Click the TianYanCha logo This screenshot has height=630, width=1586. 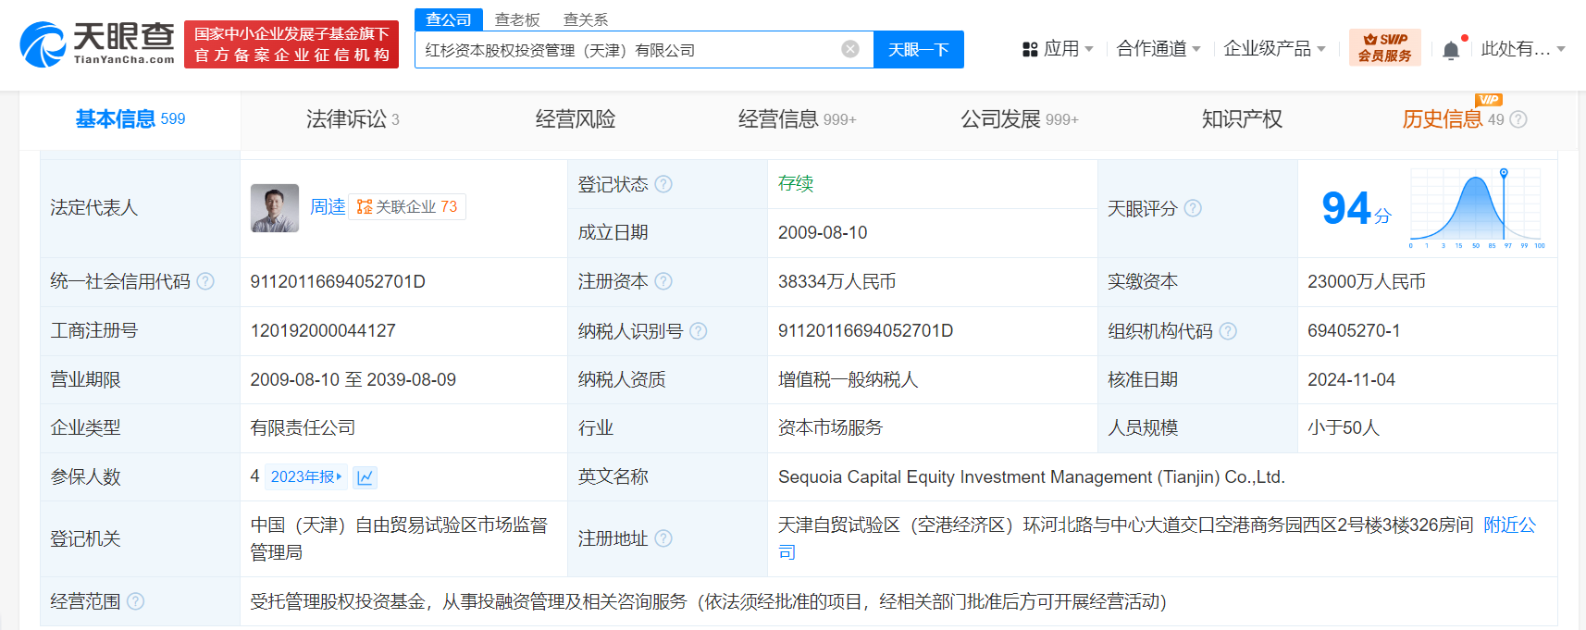[x=97, y=43]
